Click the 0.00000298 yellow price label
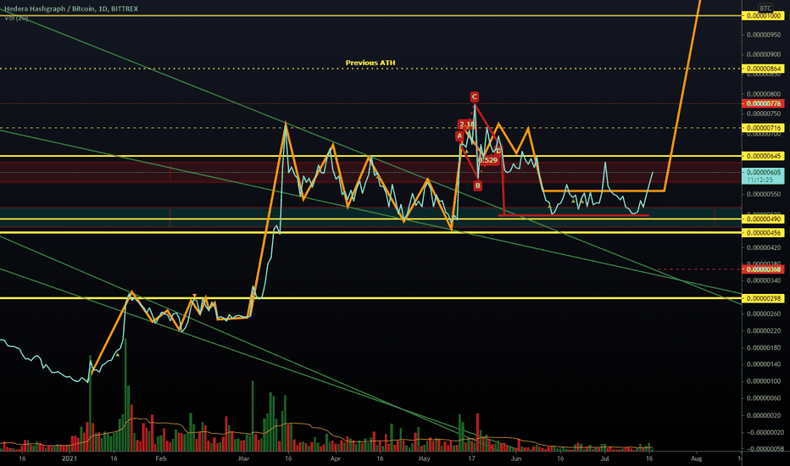 click(x=763, y=298)
